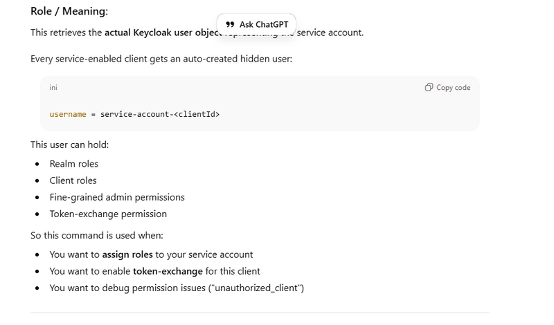Image resolution: width=554 pixels, height=325 pixels.
Task: Click the This user can hold line
Action: (69, 145)
